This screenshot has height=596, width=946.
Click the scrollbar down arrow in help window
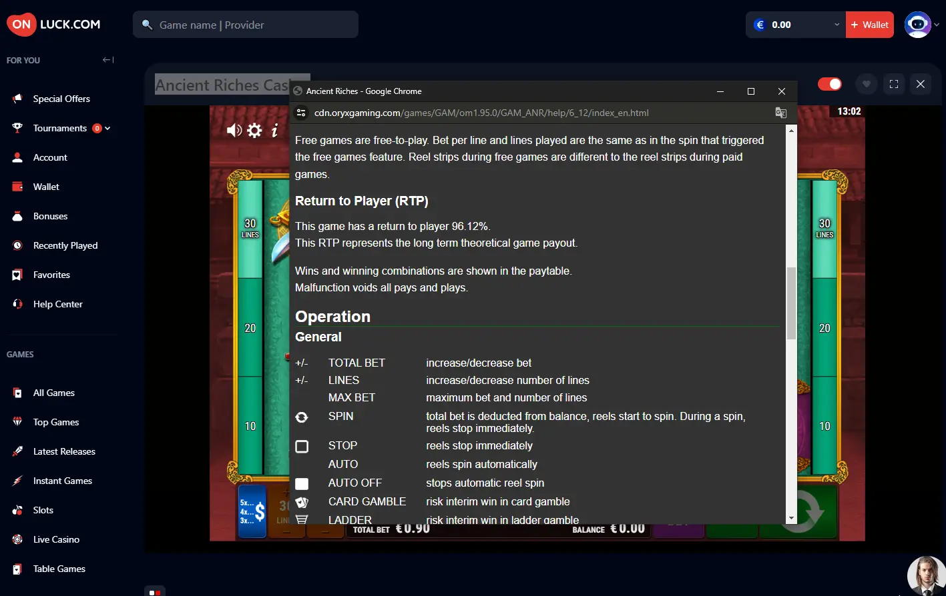click(791, 518)
